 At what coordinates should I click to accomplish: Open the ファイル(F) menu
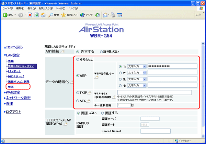tap(8, 9)
